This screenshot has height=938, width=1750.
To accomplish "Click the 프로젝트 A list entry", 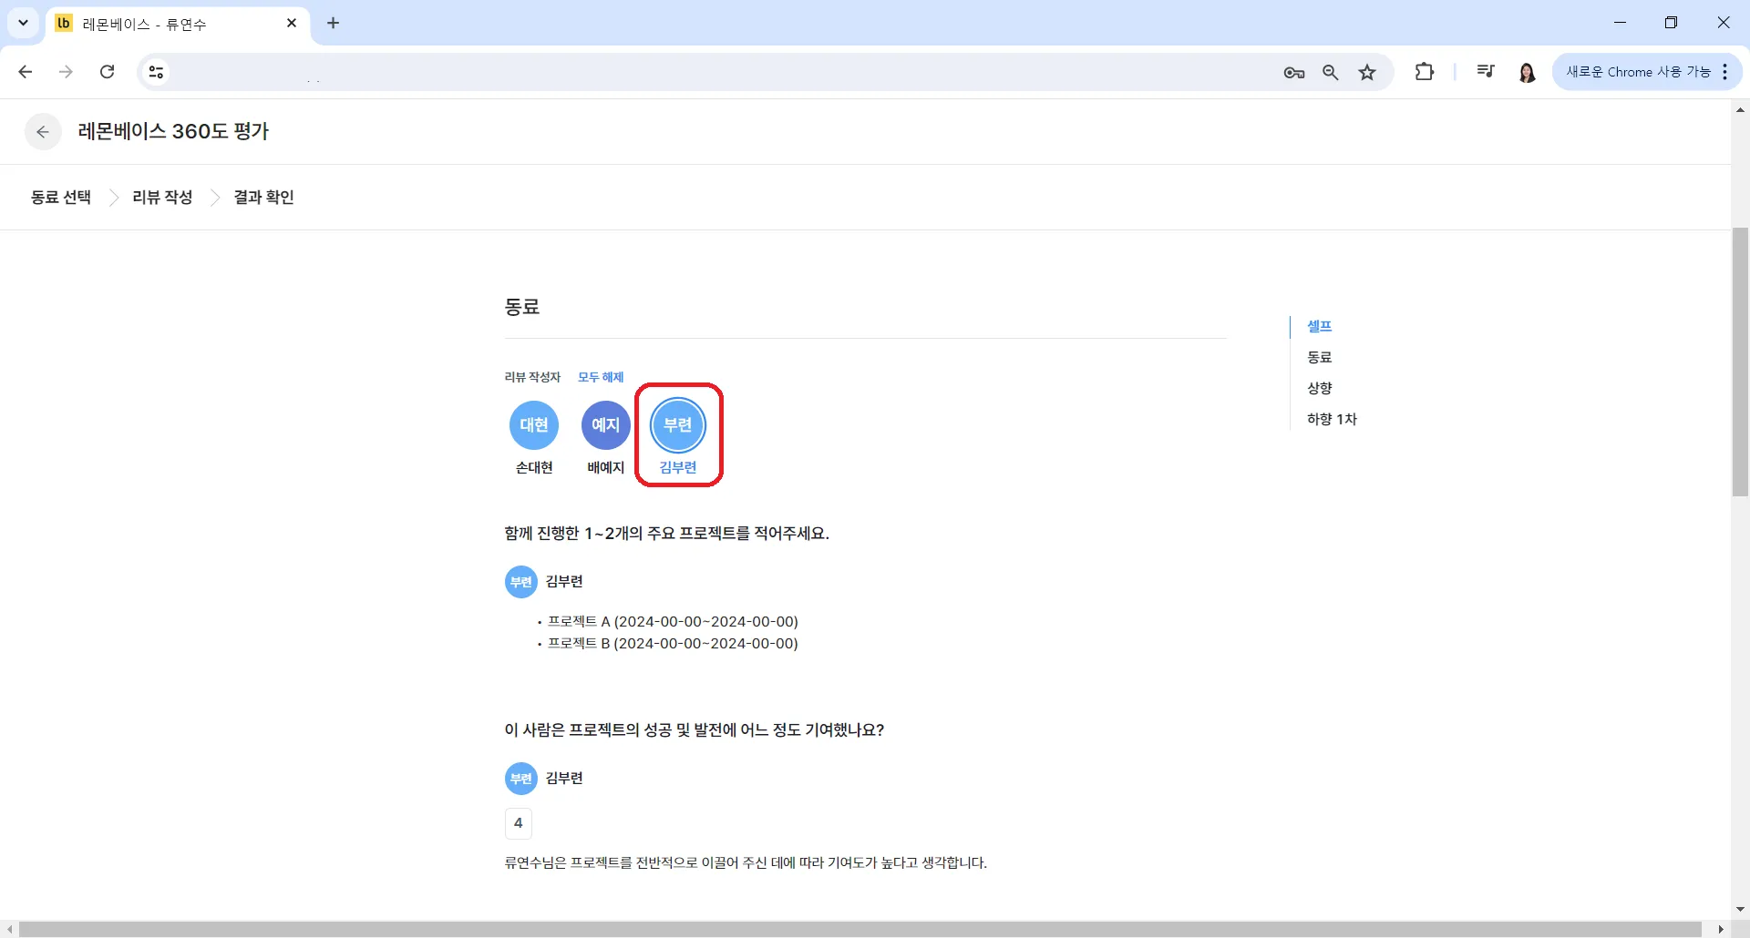I will [673, 622].
